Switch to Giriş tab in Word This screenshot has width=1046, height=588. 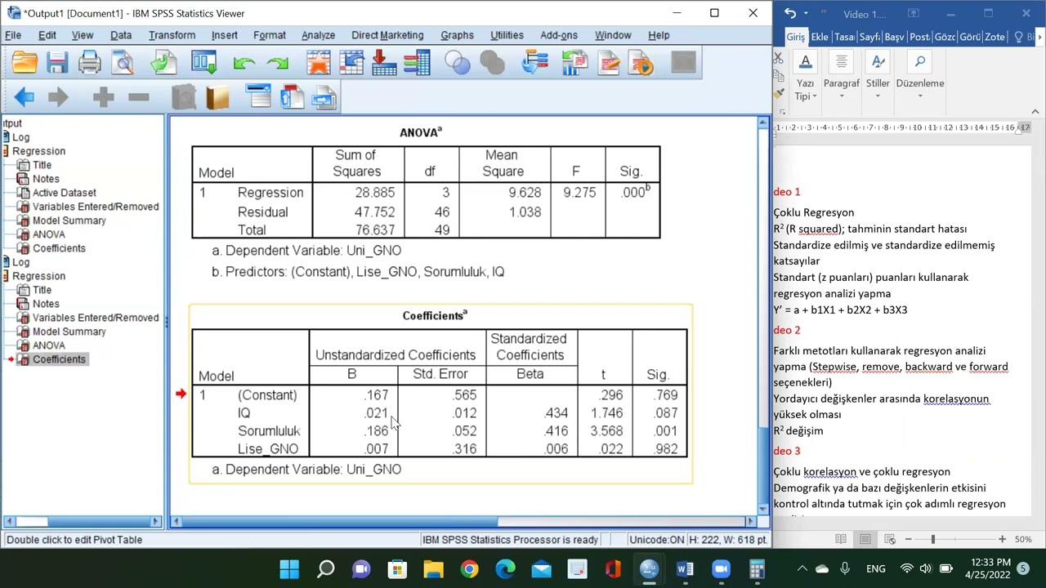click(795, 37)
